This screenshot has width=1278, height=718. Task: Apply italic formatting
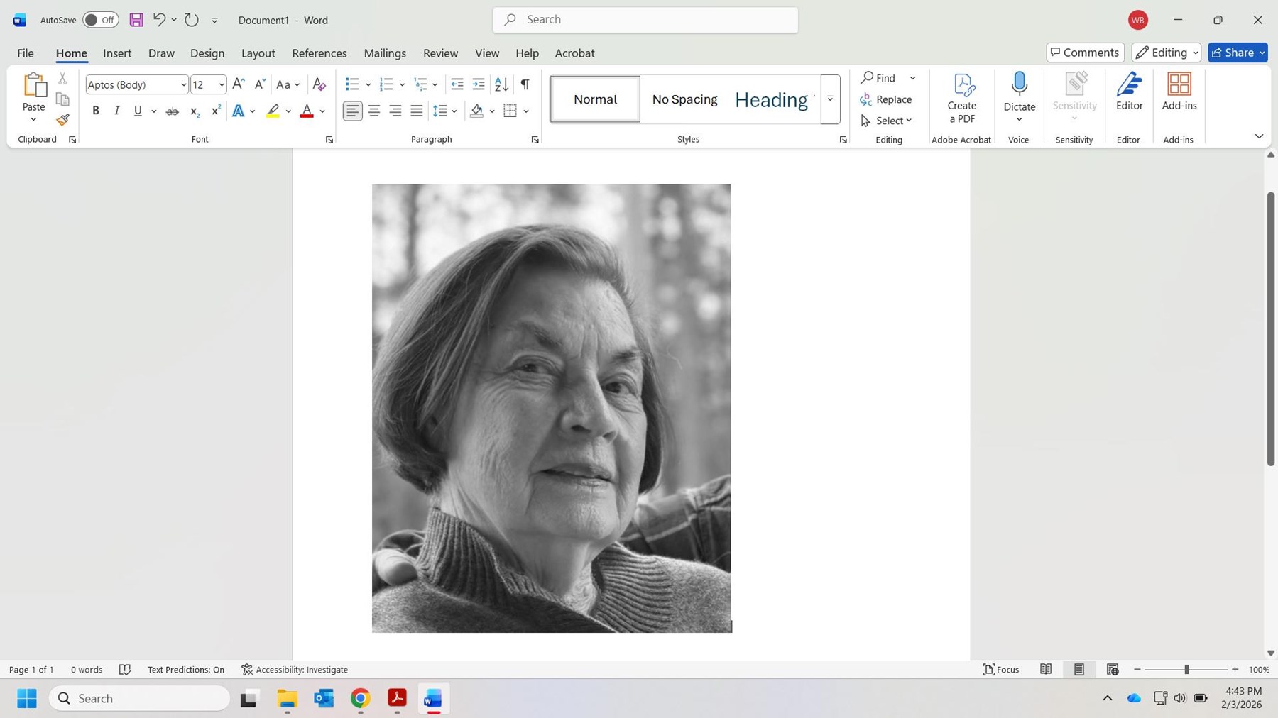(116, 111)
